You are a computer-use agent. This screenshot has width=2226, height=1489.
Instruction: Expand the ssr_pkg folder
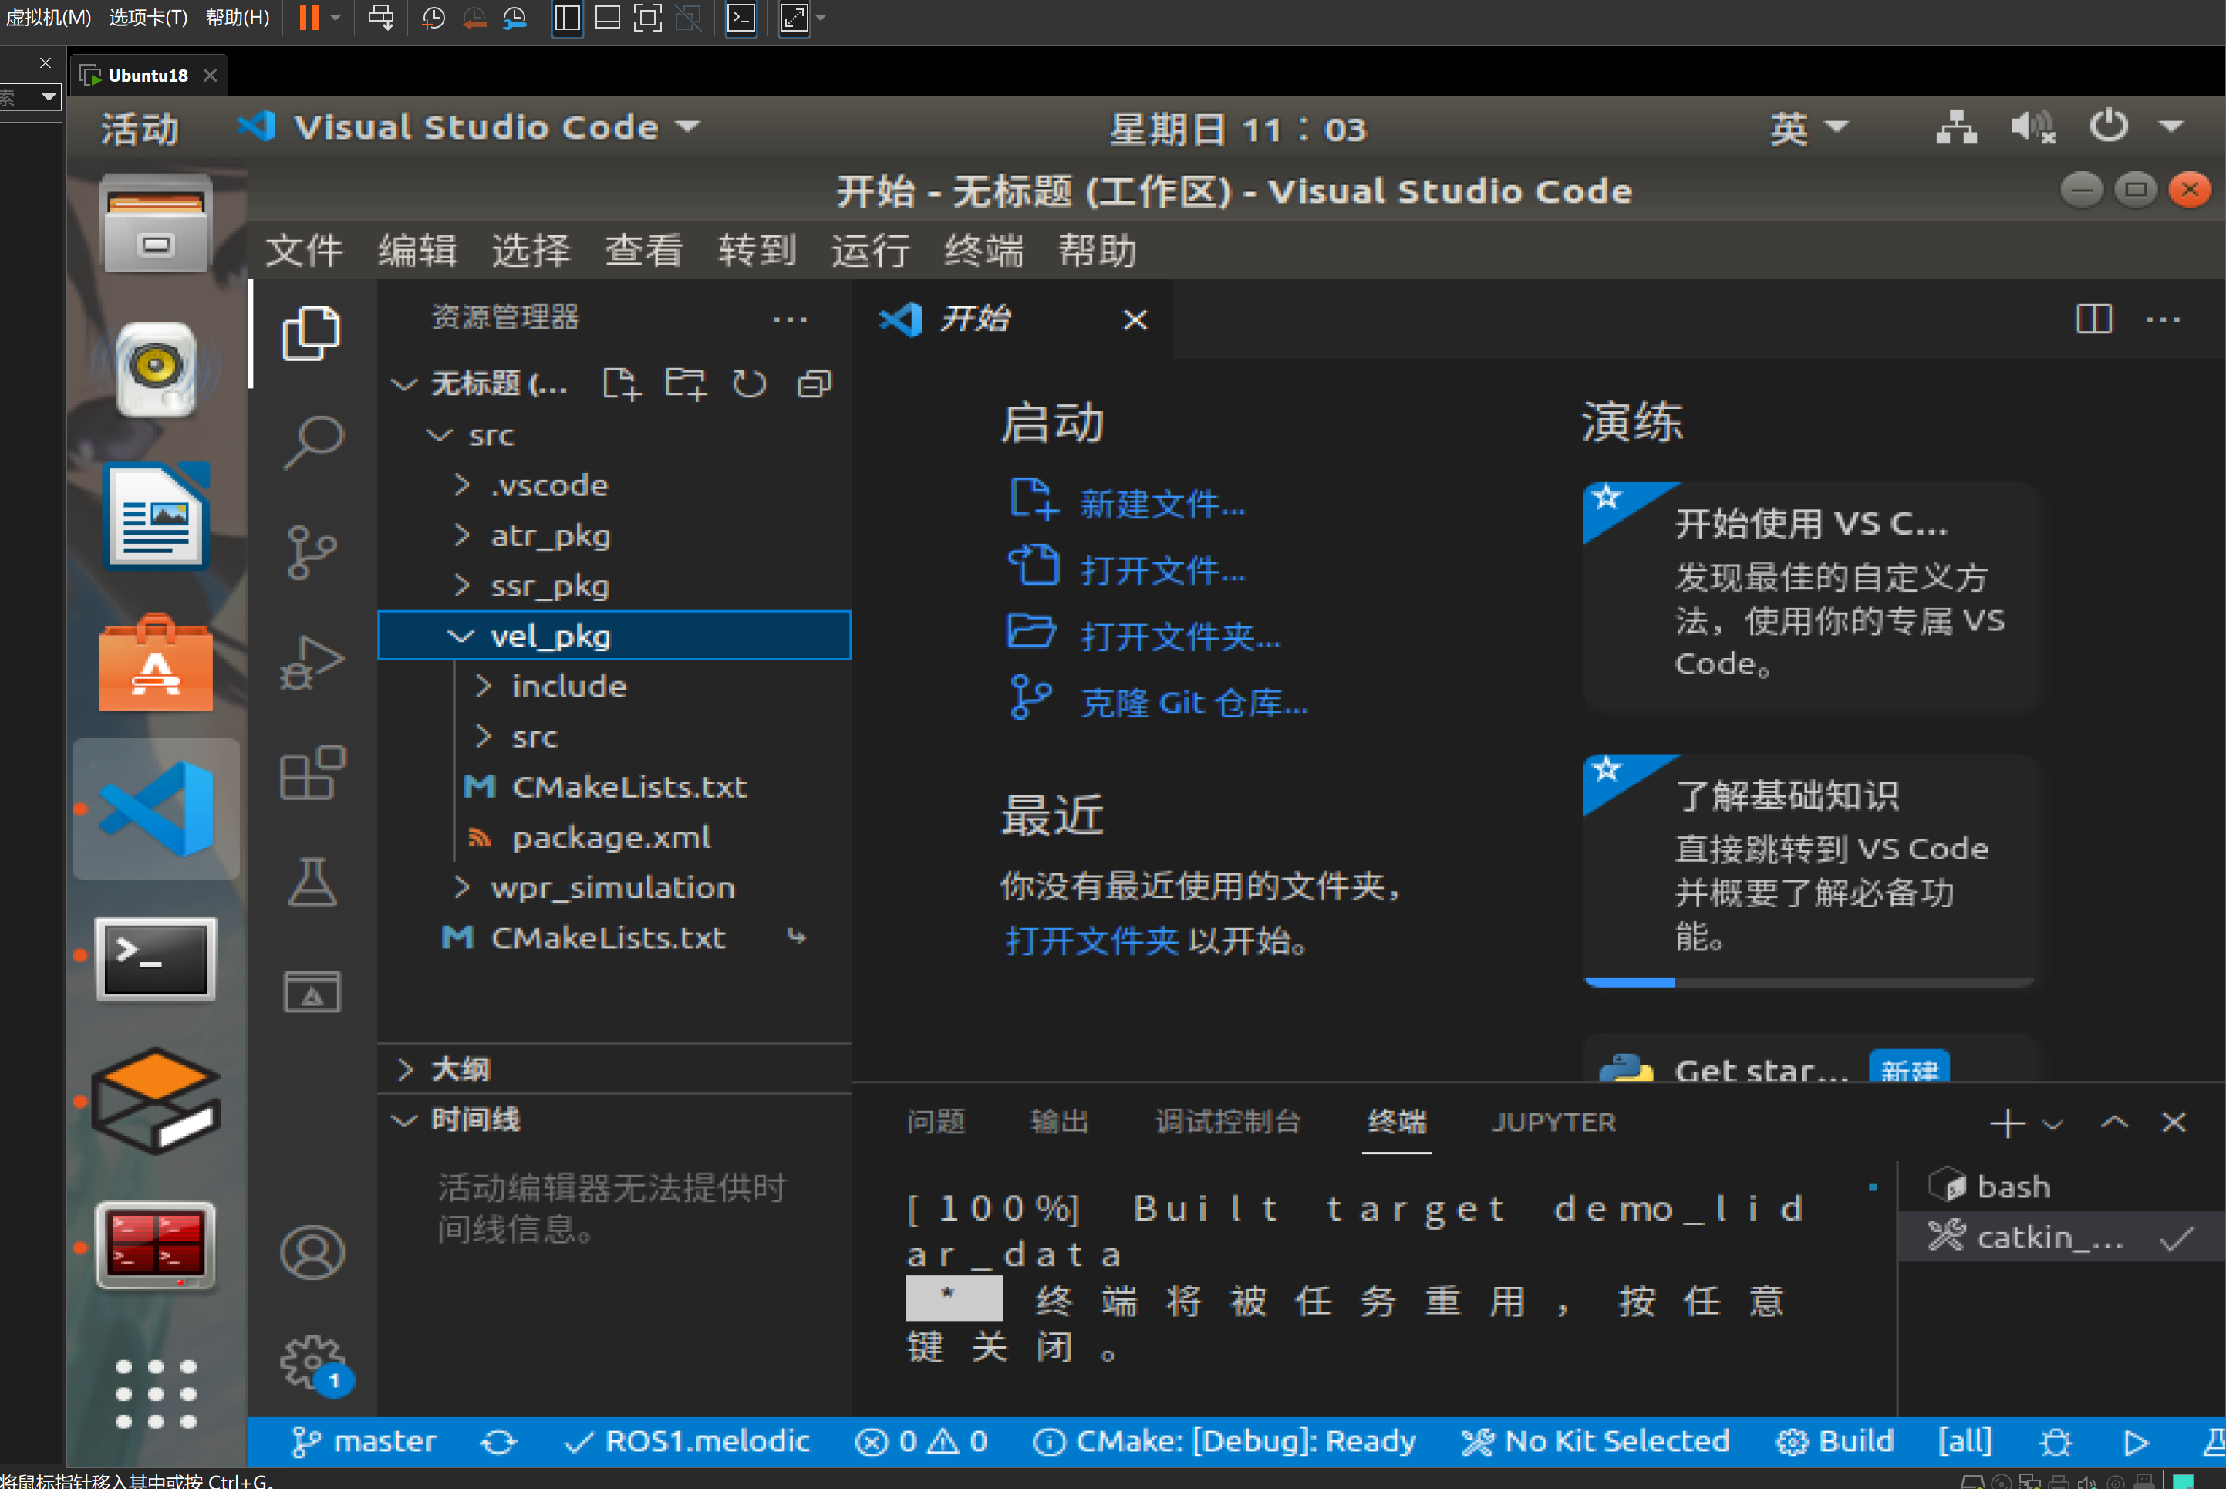[x=614, y=586]
